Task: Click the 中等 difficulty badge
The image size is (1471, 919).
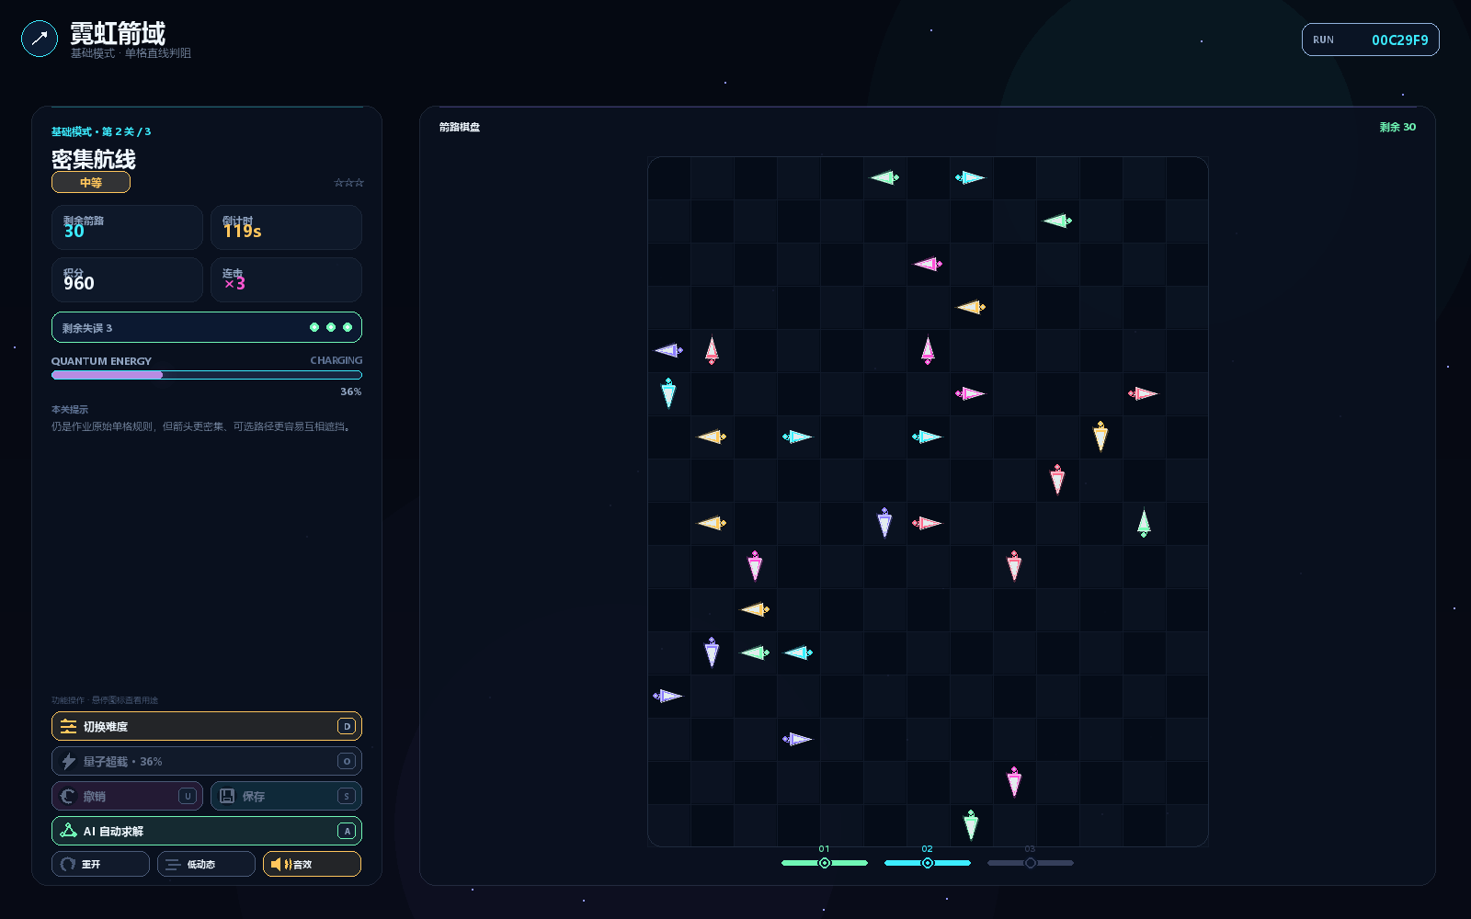Action: (x=91, y=182)
